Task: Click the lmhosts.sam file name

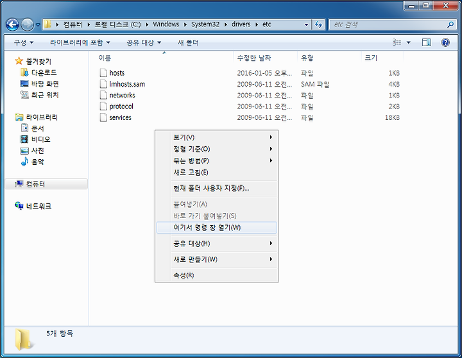Action: click(x=127, y=84)
